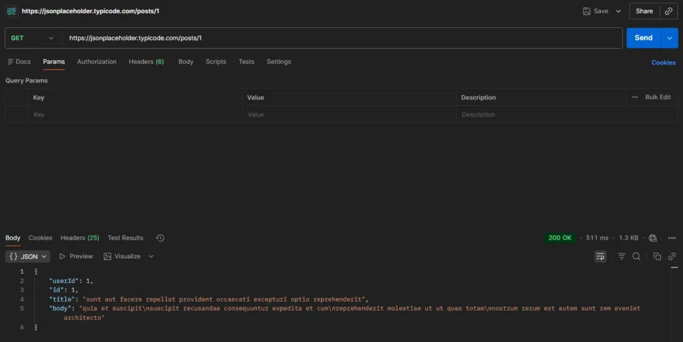Click the Query Params heading

click(27, 81)
